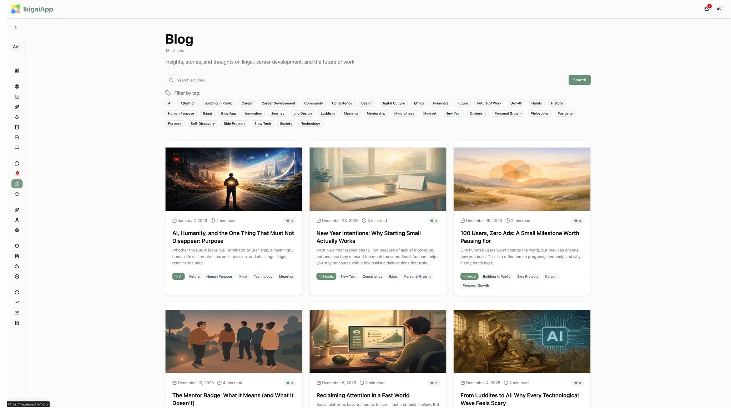Open the brain icon in the sidebar

pos(17,277)
